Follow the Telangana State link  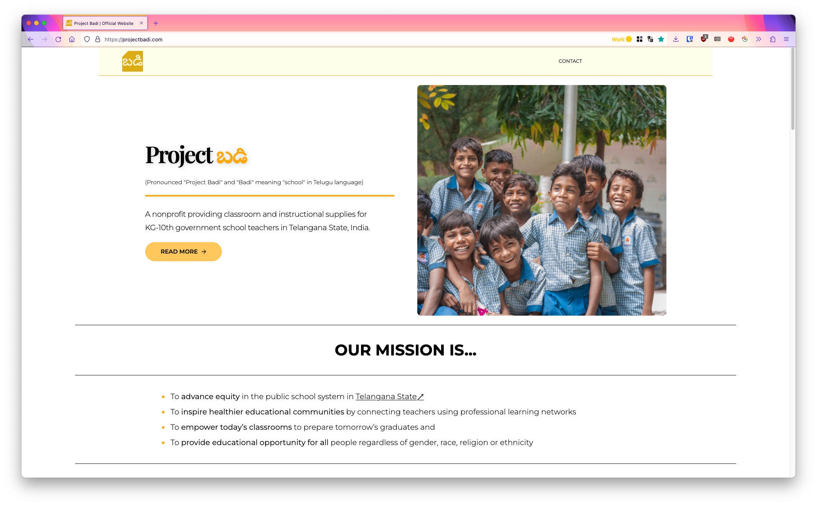click(389, 397)
